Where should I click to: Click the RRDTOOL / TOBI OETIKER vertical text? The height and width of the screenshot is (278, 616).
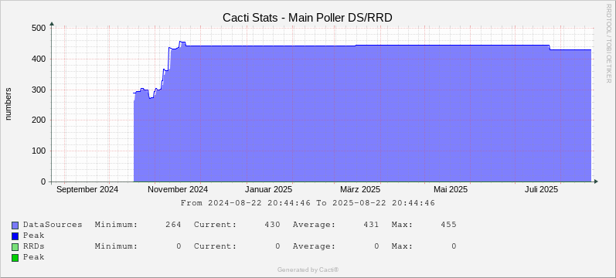pos(609,42)
